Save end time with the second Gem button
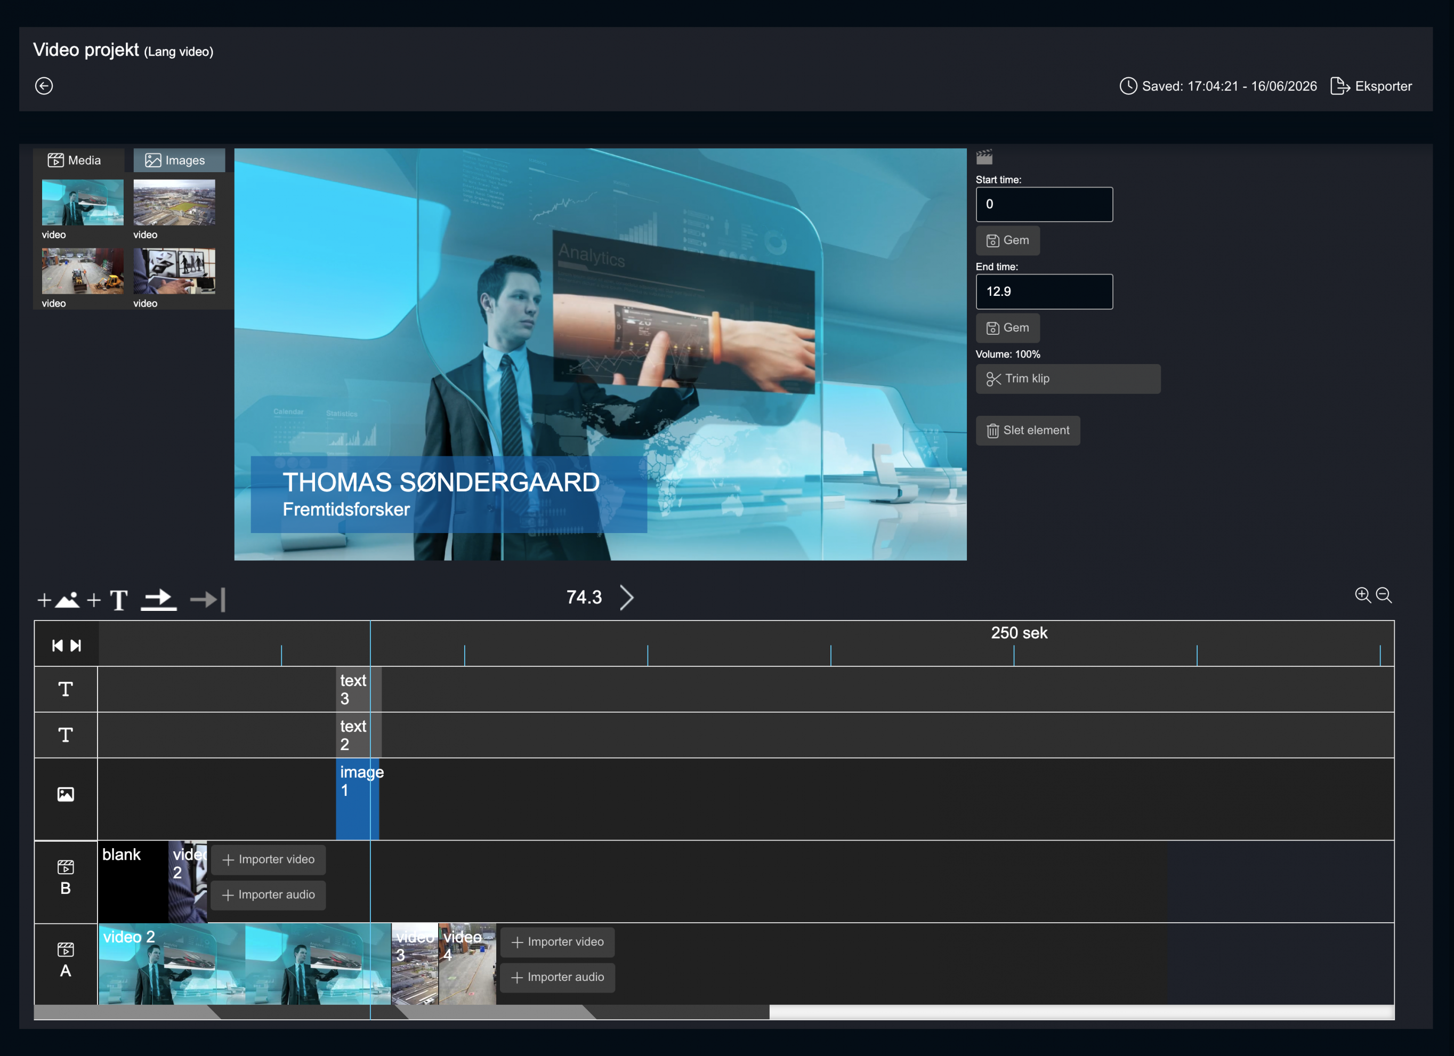The height and width of the screenshot is (1056, 1454). point(1008,328)
